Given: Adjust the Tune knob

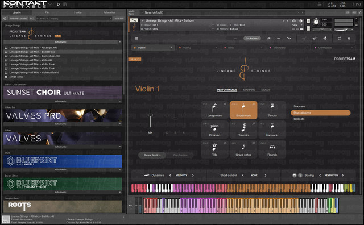Looking at the screenshot, I should coord(316,22).
